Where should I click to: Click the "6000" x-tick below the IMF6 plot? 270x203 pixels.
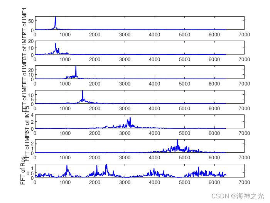[214, 158]
